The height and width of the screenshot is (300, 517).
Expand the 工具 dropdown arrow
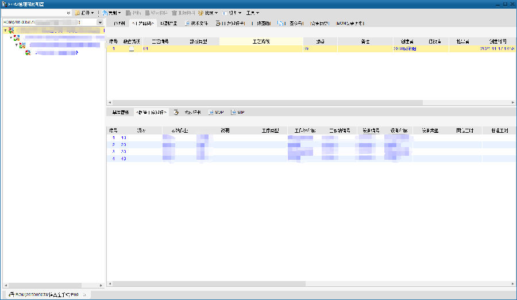pos(257,13)
